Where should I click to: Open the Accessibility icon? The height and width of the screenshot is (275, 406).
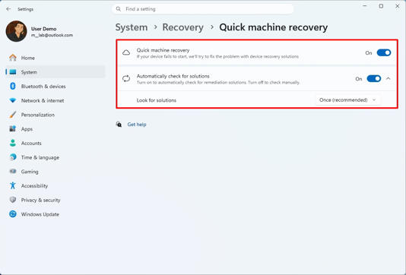click(x=13, y=185)
